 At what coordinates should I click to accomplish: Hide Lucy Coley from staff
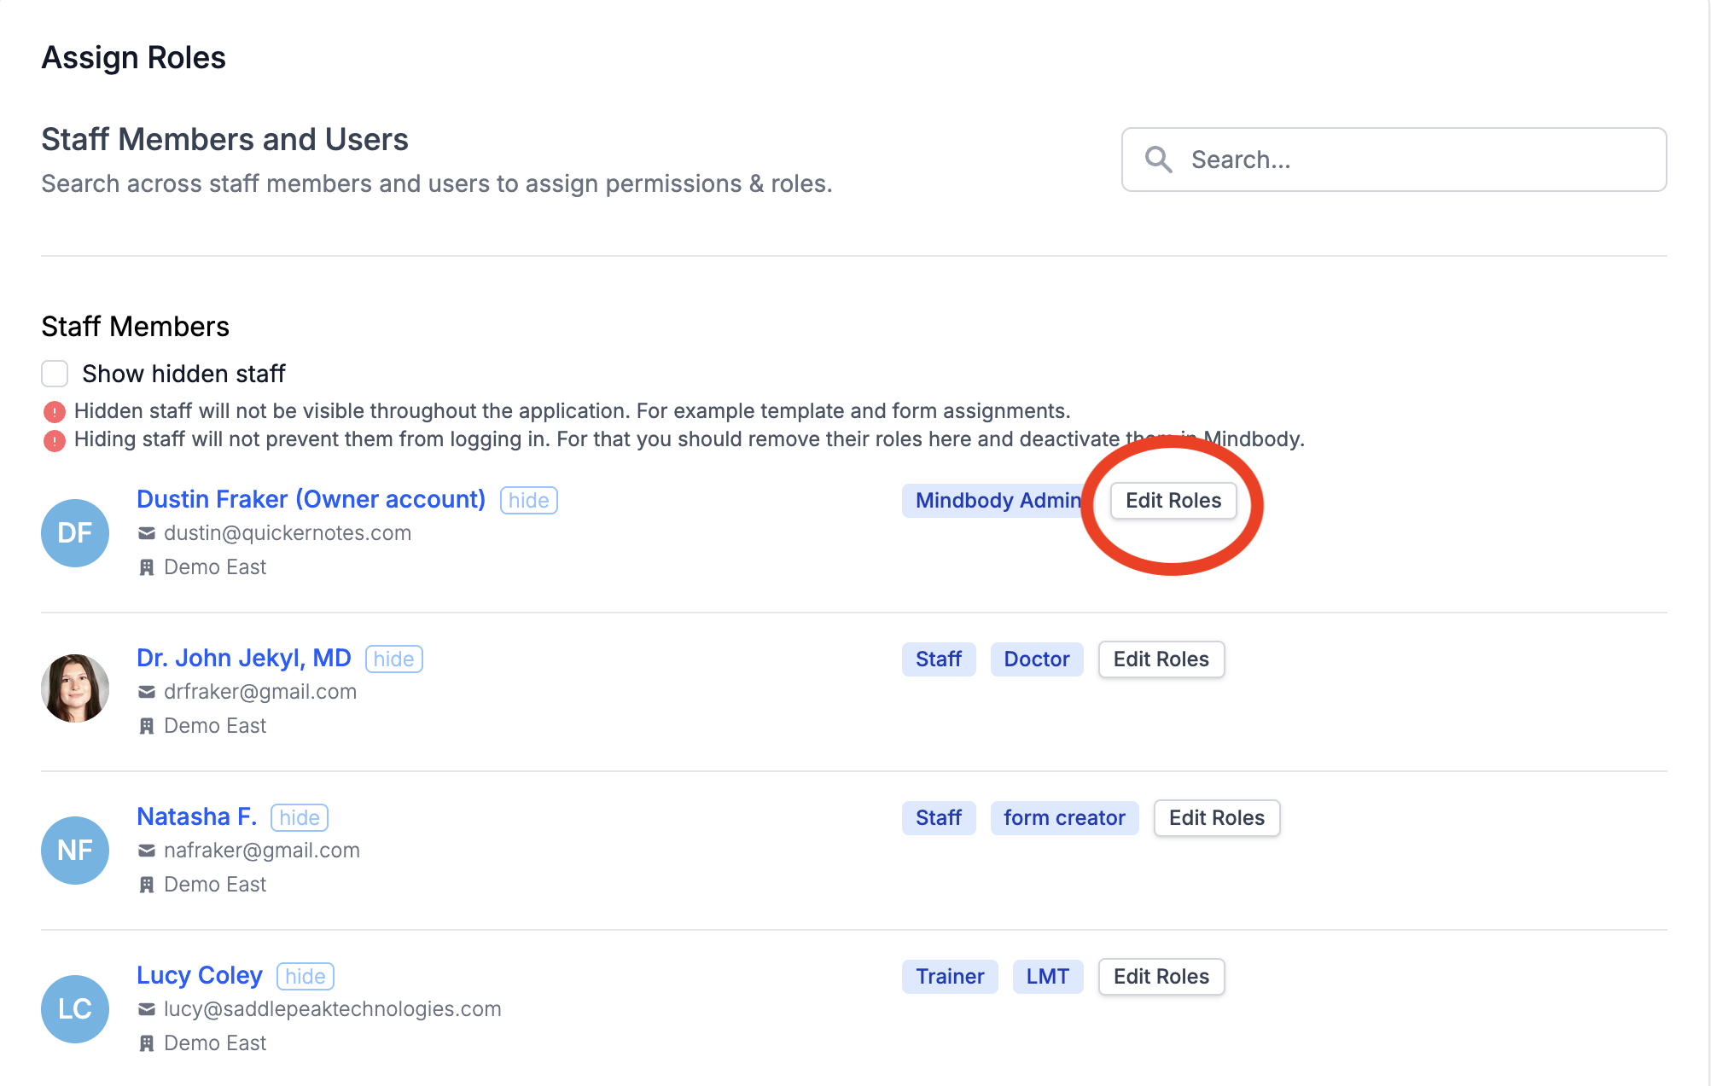point(305,977)
